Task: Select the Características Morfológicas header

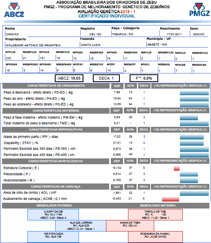Action: tap(56, 161)
